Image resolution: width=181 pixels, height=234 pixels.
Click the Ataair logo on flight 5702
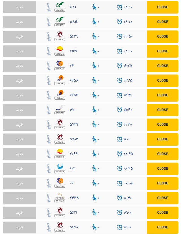(60, 139)
